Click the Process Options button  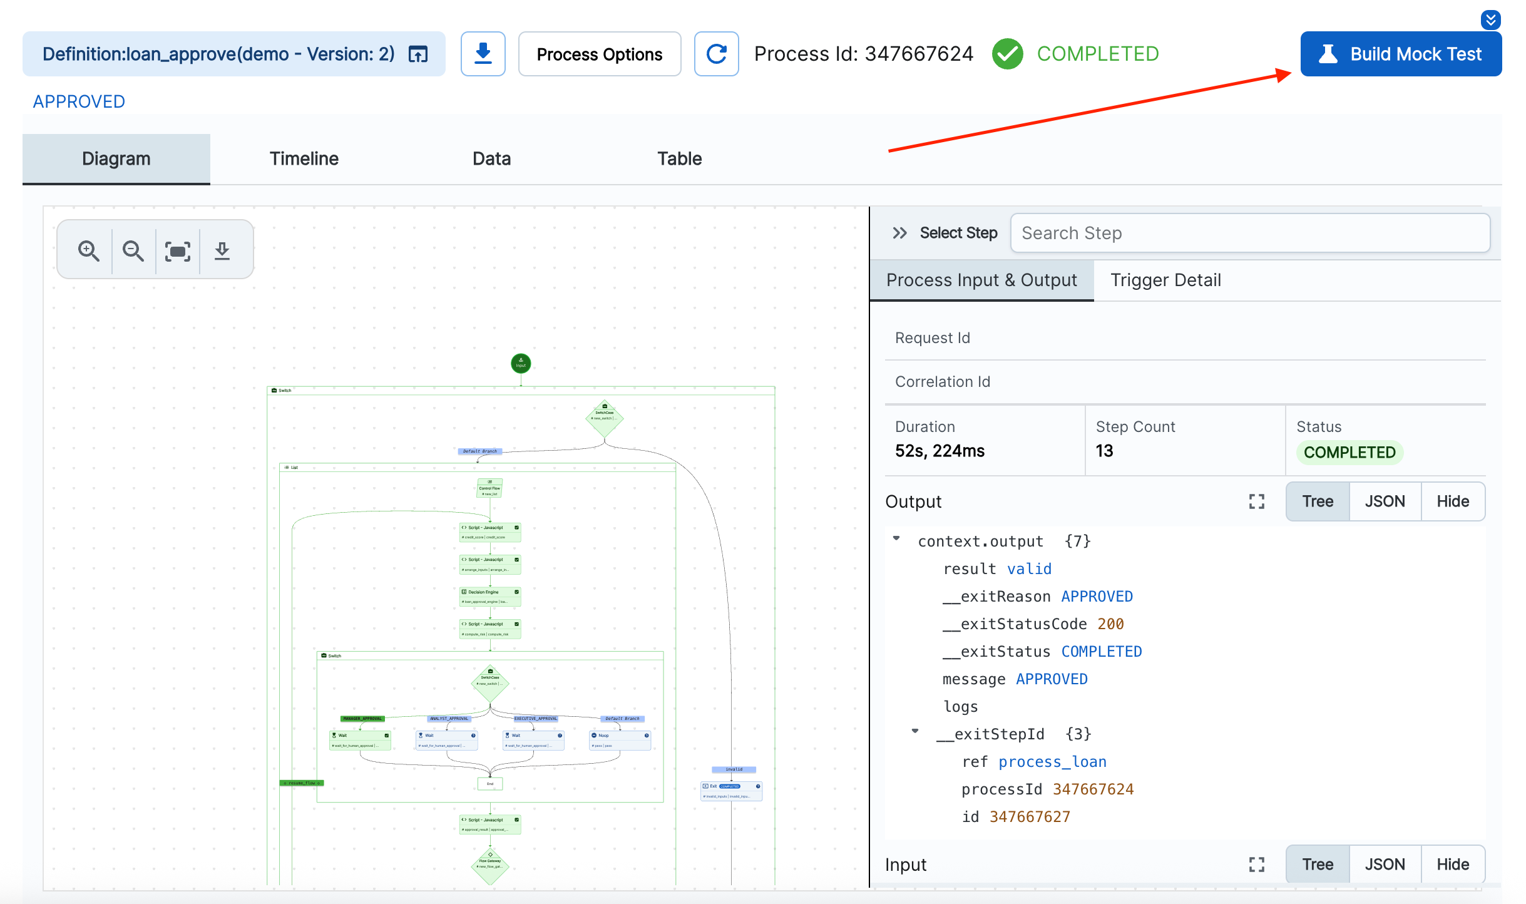[x=599, y=54]
